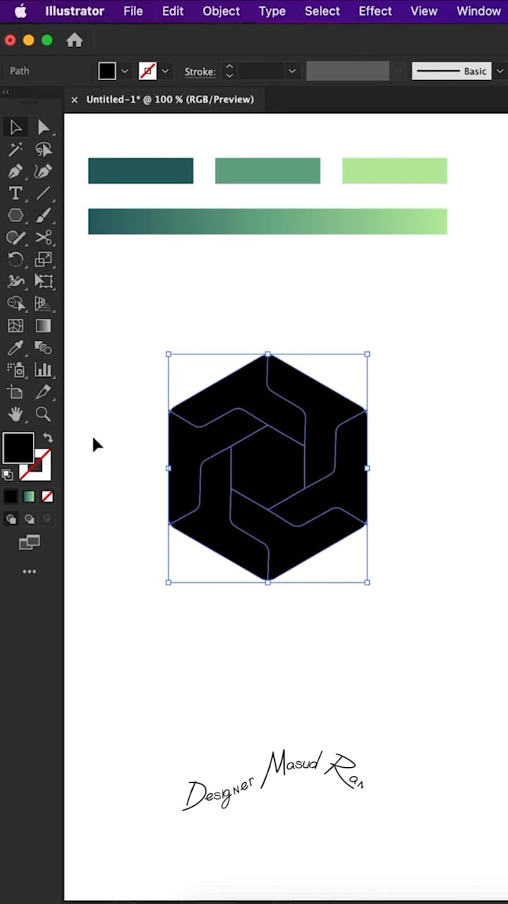
Task: Click the Stroke label link
Action: [199, 72]
